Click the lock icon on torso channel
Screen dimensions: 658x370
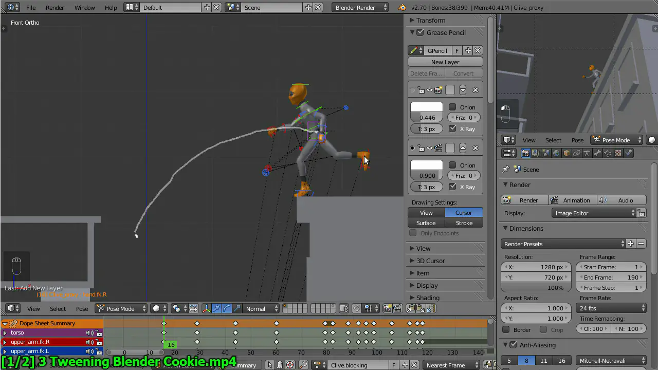(x=99, y=333)
